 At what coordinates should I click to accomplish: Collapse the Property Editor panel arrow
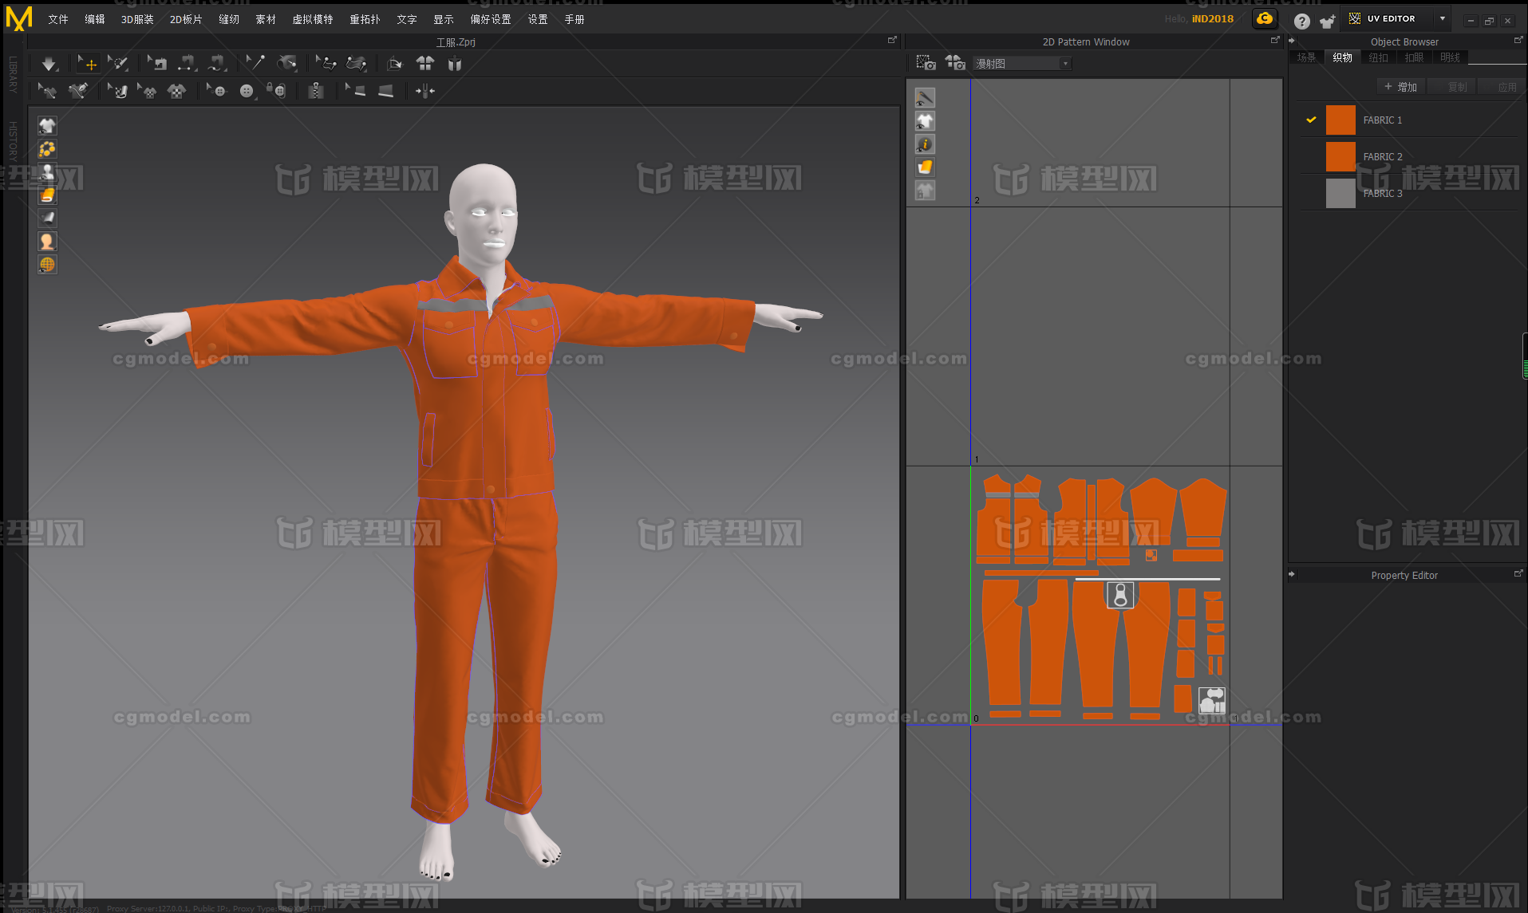1292,574
